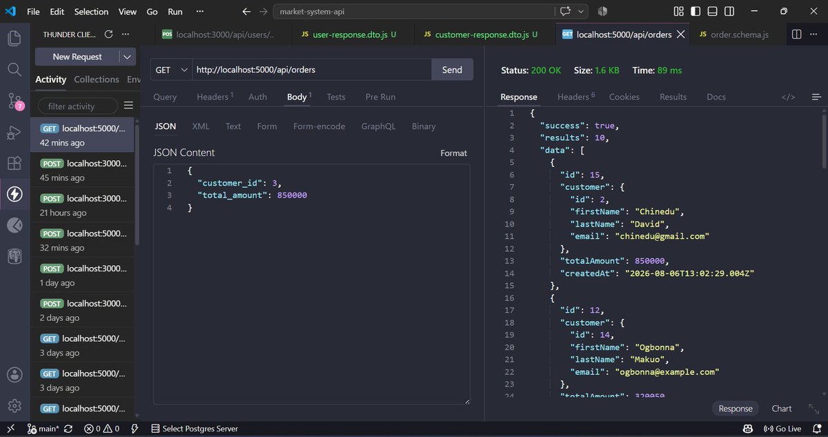Screen dimensions: 828x437
Task: Click the filter activity search box
Action: pos(77,106)
